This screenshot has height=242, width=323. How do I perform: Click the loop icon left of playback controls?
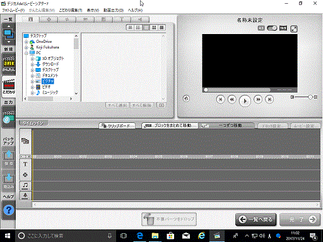[x=186, y=98]
